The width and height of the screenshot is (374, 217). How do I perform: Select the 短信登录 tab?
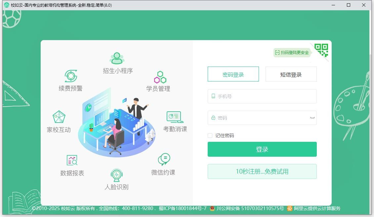[291, 74]
